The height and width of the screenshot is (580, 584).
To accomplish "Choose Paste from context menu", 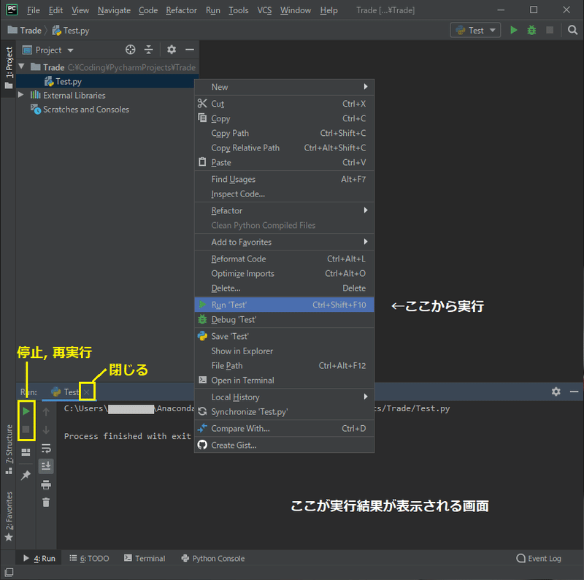I will point(284,162).
